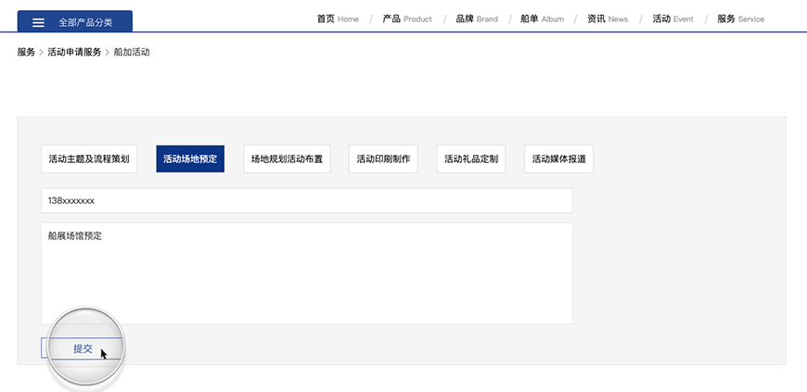Go to 首页 Home

pos(337,19)
